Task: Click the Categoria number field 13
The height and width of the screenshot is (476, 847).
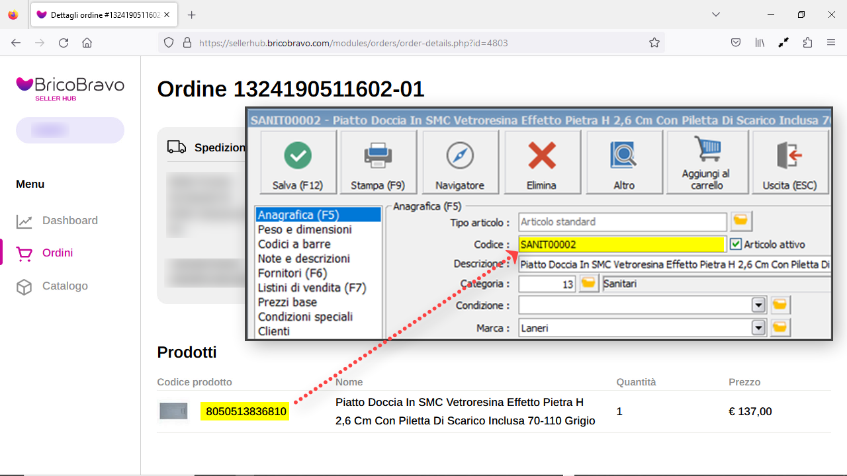Action: pos(547,284)
